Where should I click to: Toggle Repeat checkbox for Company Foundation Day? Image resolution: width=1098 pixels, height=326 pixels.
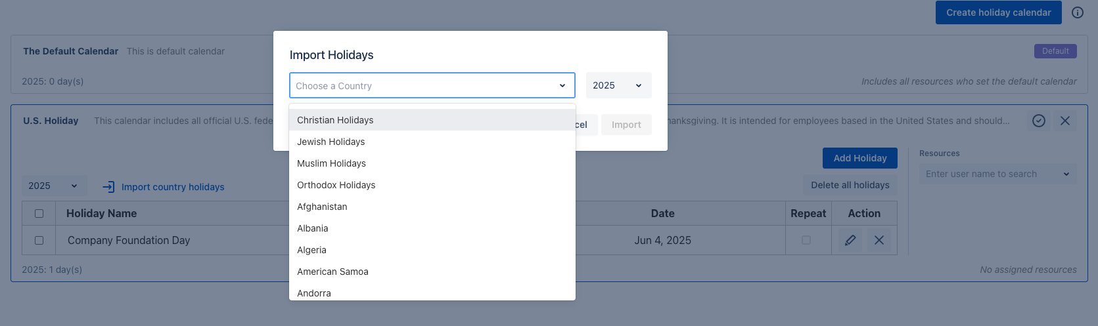(806, 241)
